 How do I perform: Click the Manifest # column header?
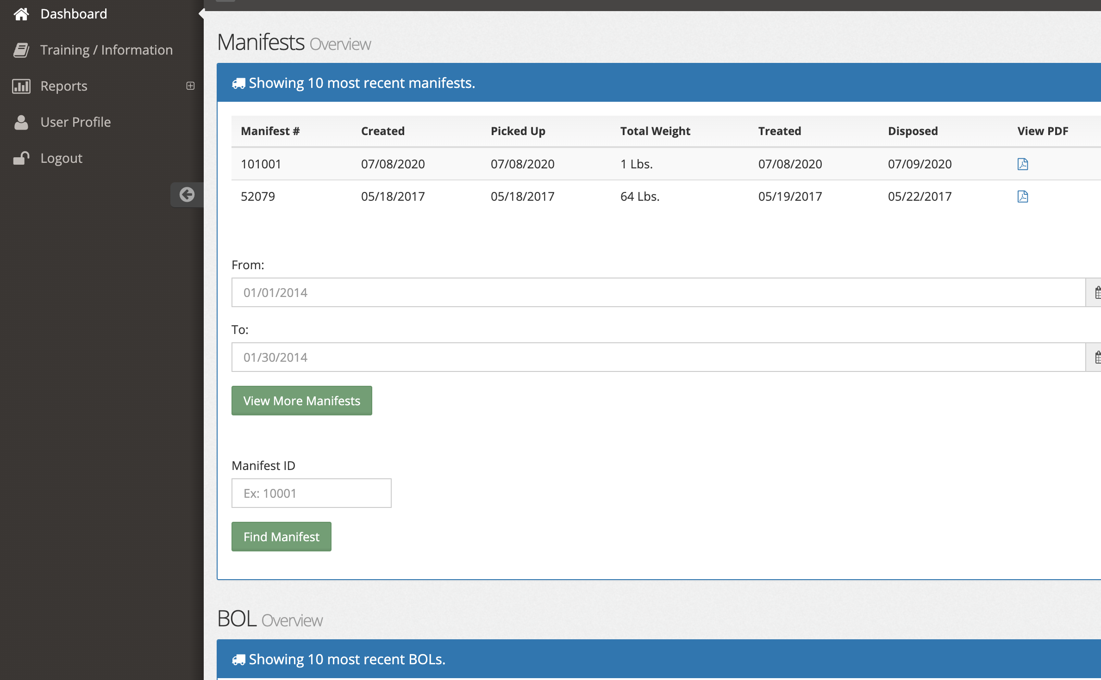coord(270,131)
